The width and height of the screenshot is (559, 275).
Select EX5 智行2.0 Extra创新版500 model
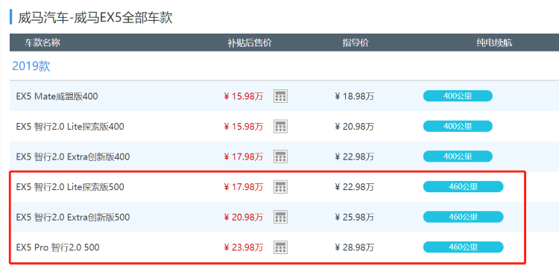73,217
